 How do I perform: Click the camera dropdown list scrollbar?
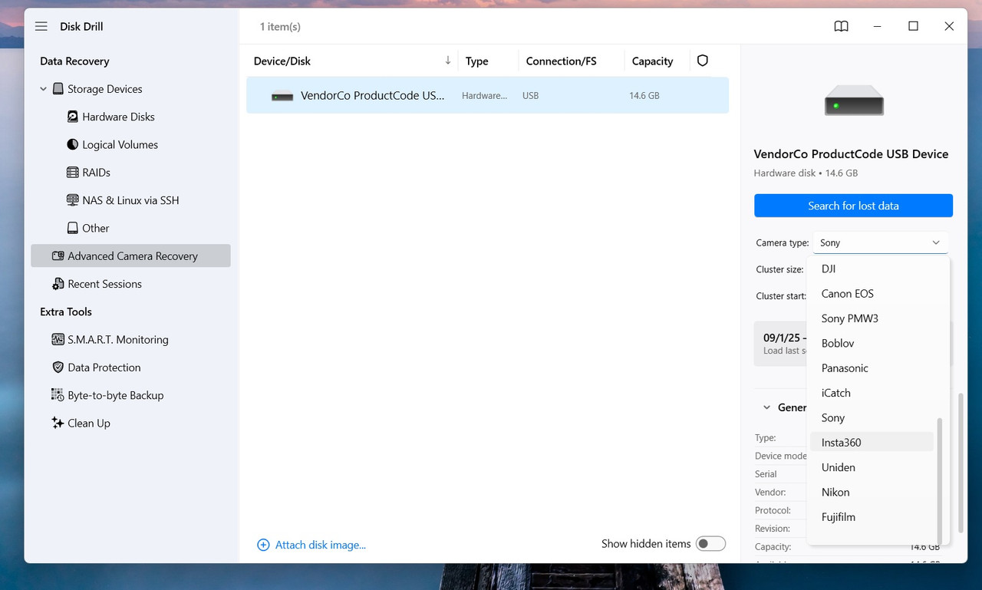point(940,480)
